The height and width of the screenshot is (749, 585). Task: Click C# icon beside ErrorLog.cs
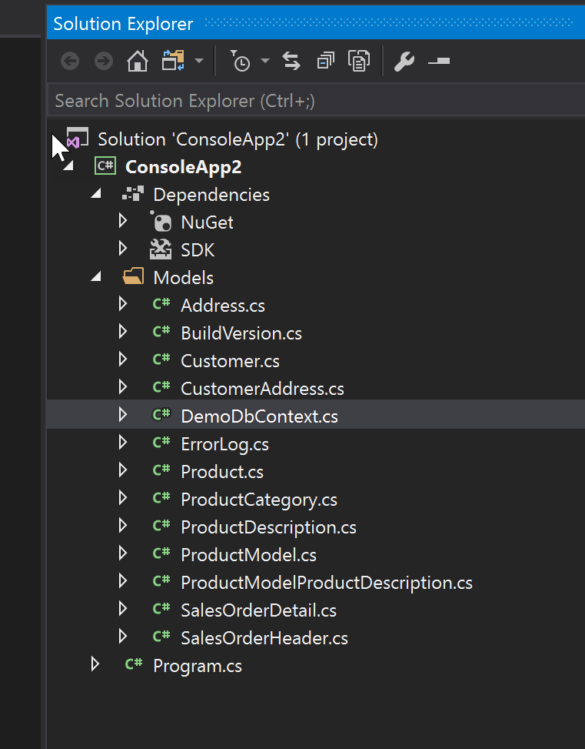[x=161, y=443]
